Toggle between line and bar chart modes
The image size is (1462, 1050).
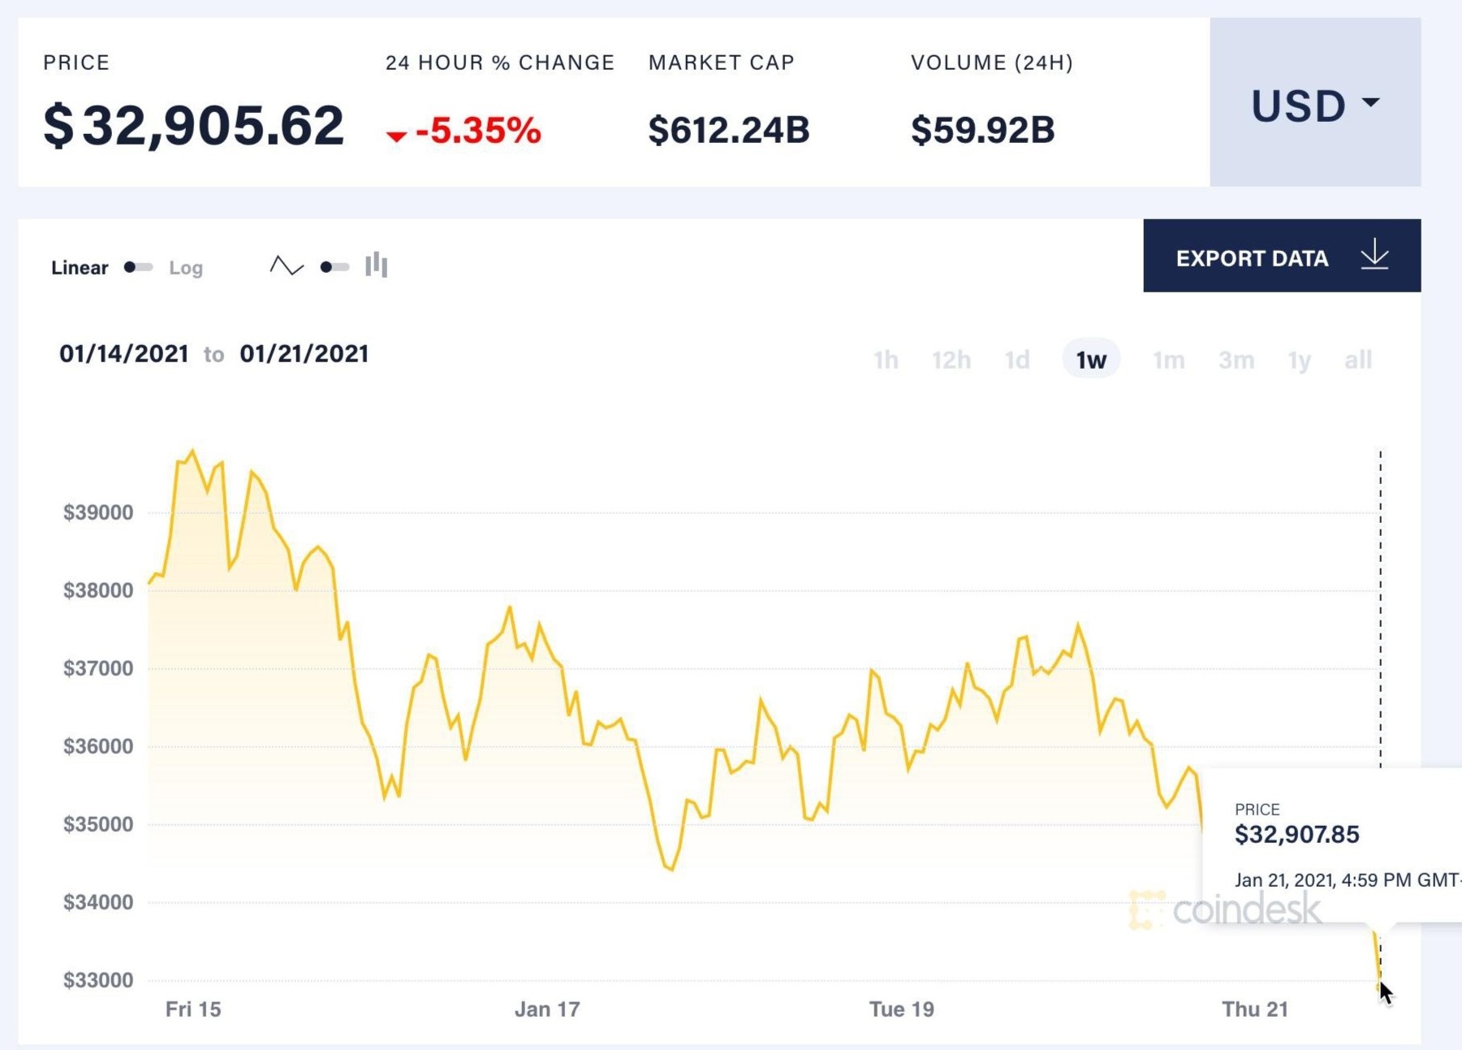click(333, 266)
